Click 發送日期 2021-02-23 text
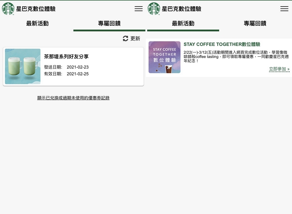 (x=66, y=67)
